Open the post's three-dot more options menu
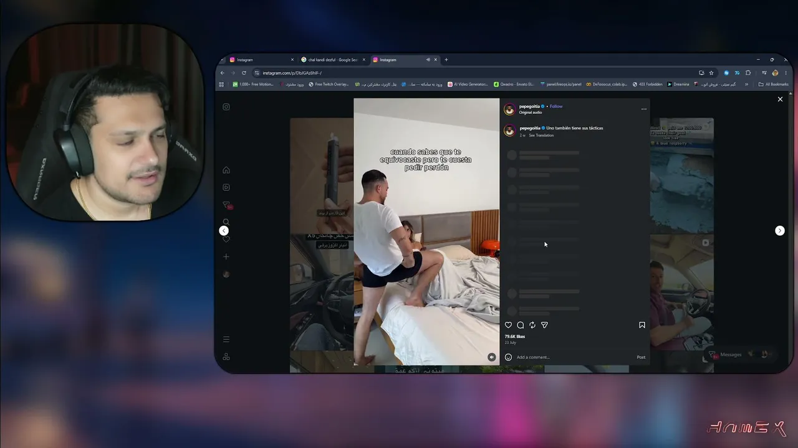The width and height of the screenshot is (798, 448). [x=644, y=109]
